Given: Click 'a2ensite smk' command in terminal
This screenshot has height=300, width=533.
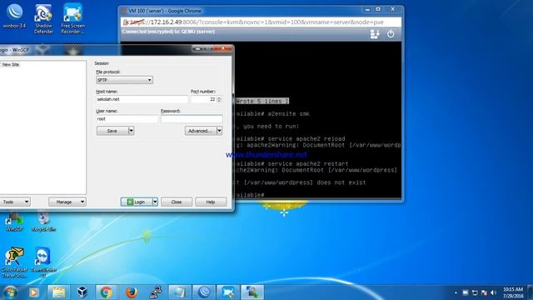Looking at the screenshot, I should (289, 113).
